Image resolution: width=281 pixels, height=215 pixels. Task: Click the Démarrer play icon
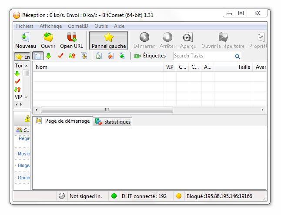(144, 37)
